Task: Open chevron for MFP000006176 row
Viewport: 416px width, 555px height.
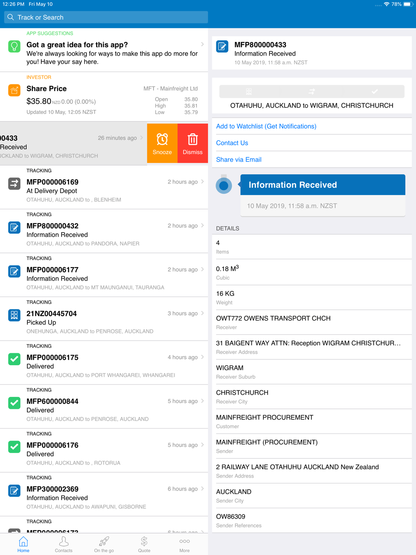Action: click(202, 445)
